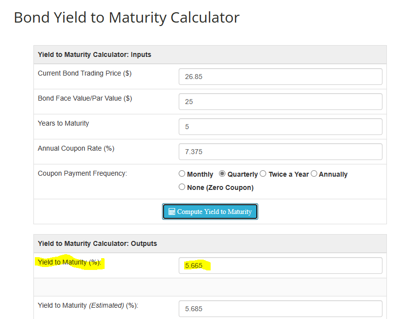The image size is (409, 319).
Task: Click the Yield to Maturity output box
Action: coord(280,266)
